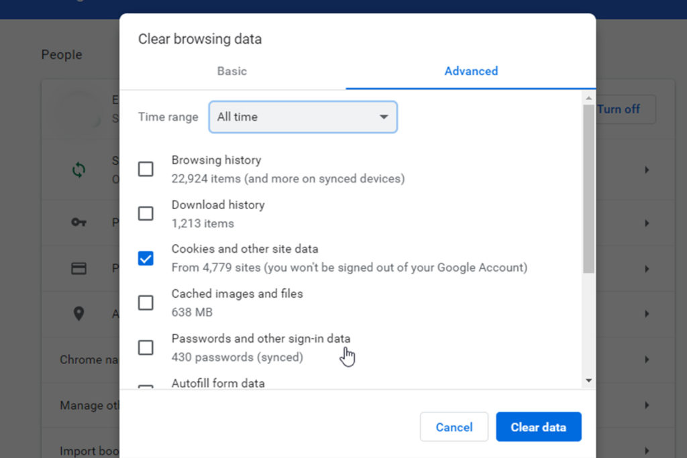Click the passwords key icon
Screen dimensions: 687x458
(x=79, y=223)
